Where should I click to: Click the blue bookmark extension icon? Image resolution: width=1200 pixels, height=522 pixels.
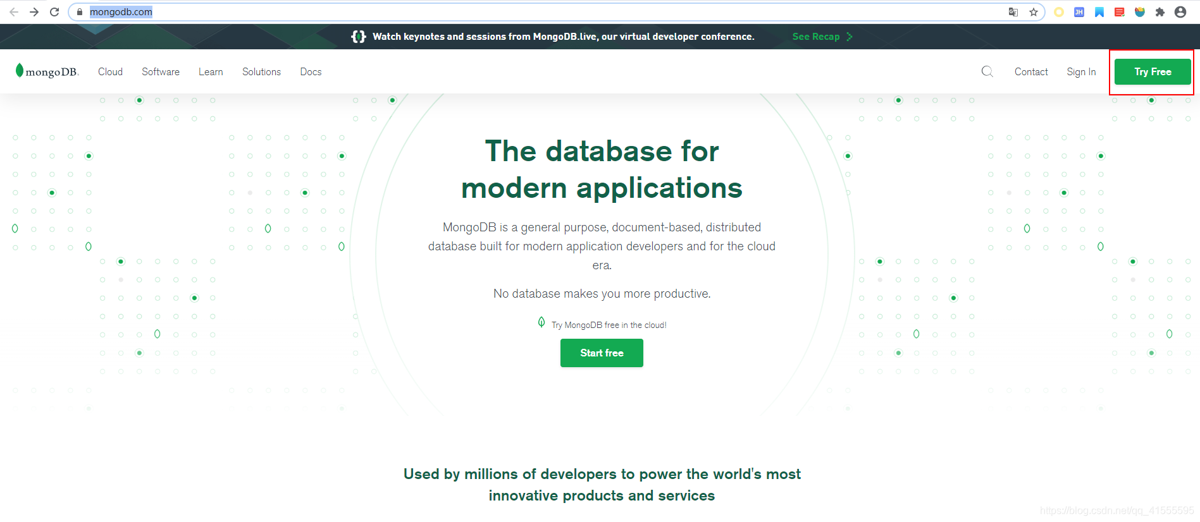tap(1099, 12)
